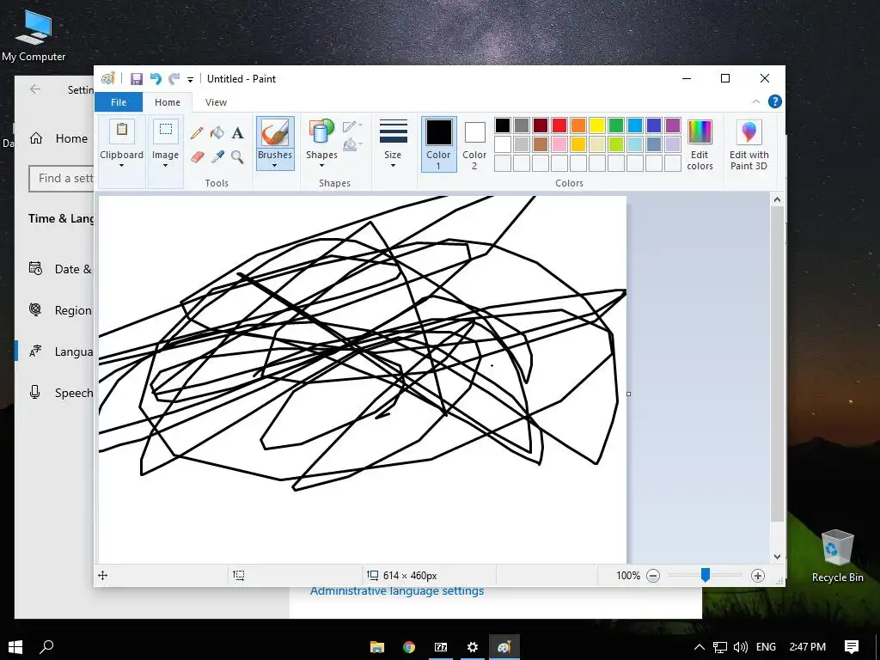Pick the green color swatch in top row
880x660 pixels.
[616, 125]
